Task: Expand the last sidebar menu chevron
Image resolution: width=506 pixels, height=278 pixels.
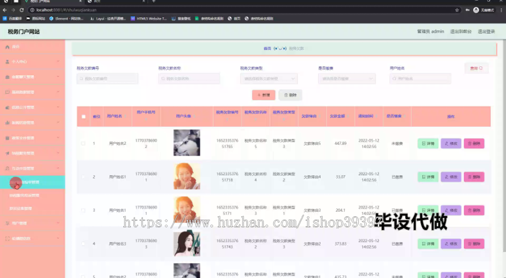Action: [x=58, y=238]
